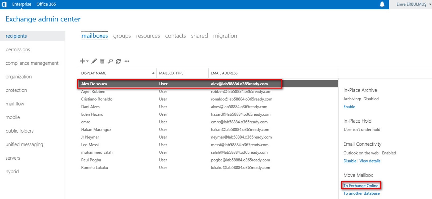The height and width of the screenshot is (199, 432).
Task: Disable Outlook on the web
Action: point(350,161)
